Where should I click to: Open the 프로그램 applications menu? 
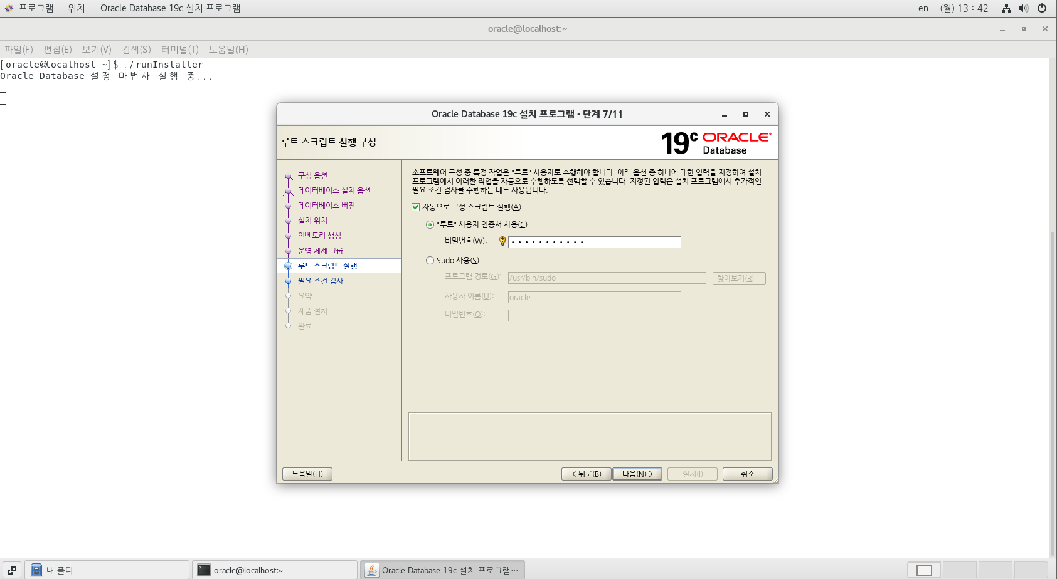[29, 8]
